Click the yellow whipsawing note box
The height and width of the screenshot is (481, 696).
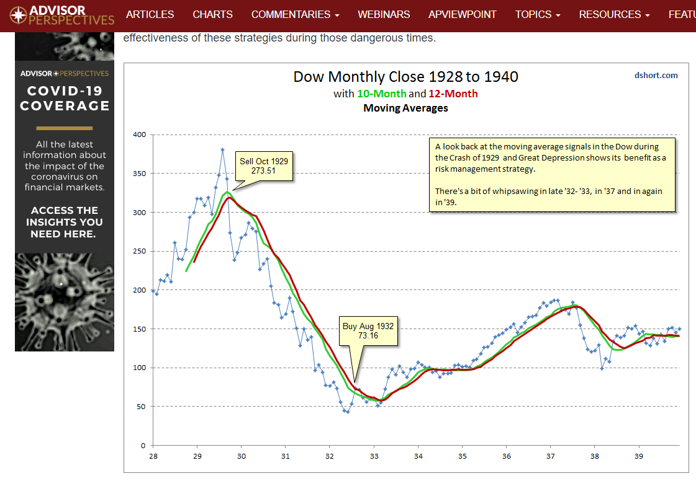pyautogui.click(x=552, y=174)
